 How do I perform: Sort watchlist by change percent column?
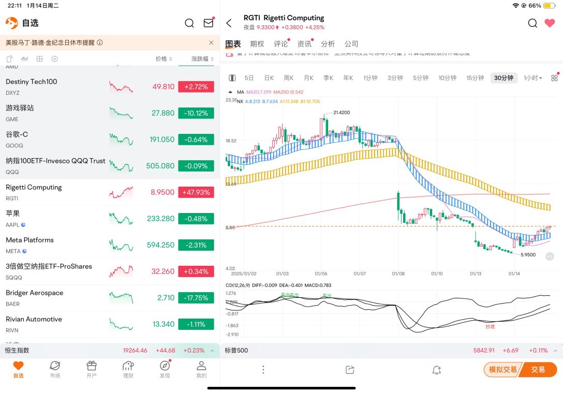202,59
